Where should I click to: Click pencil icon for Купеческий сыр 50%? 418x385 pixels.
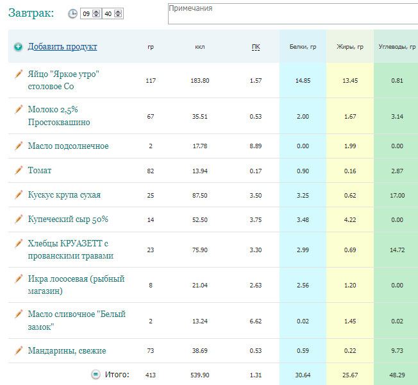point(19,219)
